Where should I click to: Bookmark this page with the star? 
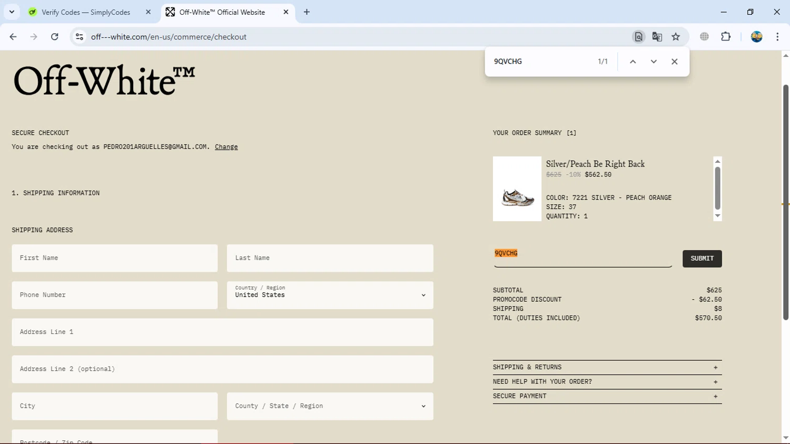coord(676,37)
